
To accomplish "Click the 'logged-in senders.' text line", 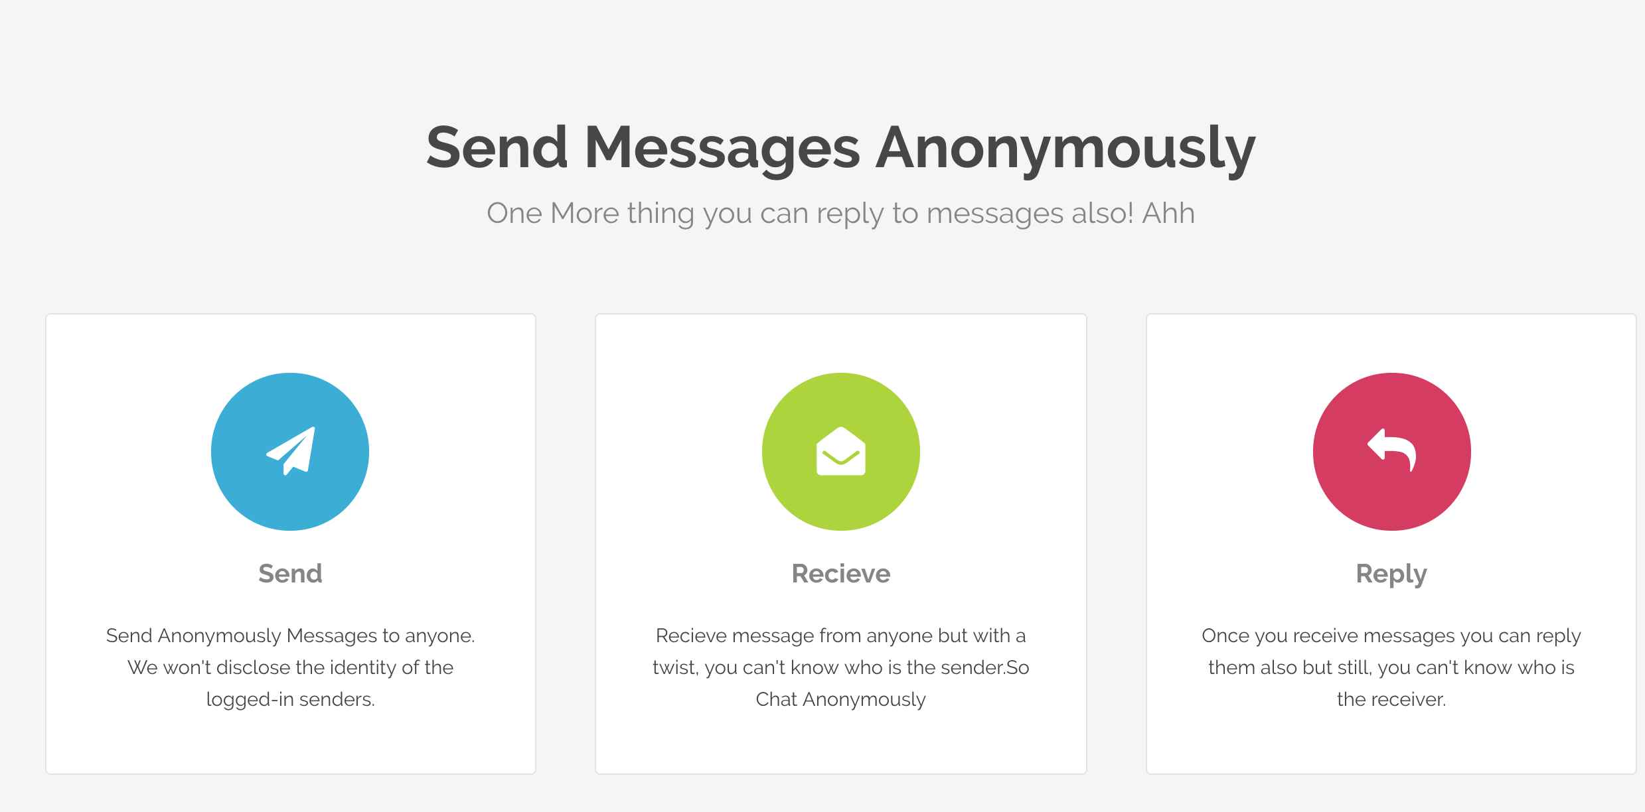I will pos(290,700).
